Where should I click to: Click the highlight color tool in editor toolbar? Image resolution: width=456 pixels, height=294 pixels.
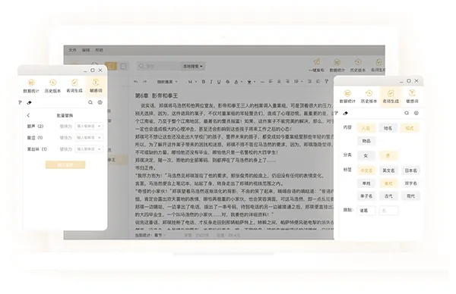tap(249, 82)
